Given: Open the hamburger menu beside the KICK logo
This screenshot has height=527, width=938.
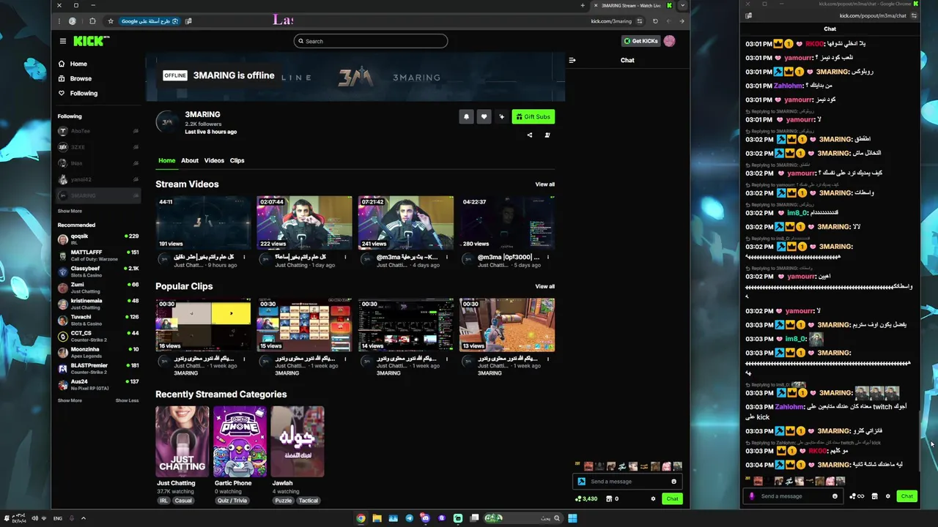Looking at the screenshot, I should 63,41.
